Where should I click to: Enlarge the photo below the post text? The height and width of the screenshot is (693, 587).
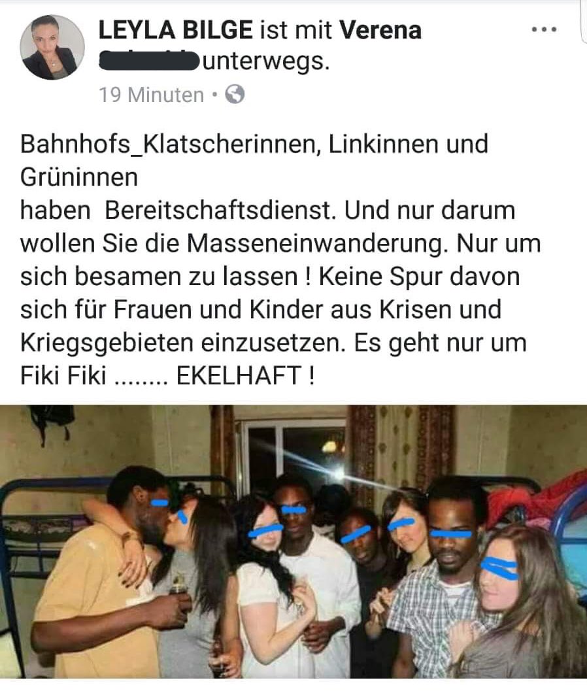[x=293, y=541]
